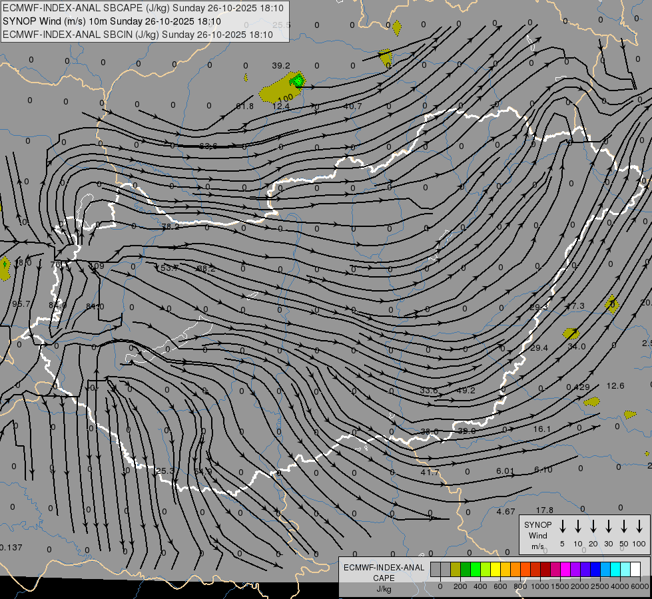
Task: Click the bright green CAPE maximum patch on the map
Action: point(298,81)
